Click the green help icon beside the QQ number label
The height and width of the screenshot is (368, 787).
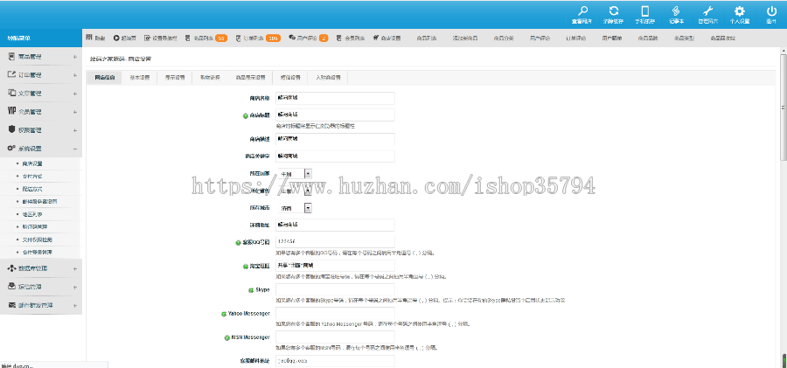tap(239, 242)
